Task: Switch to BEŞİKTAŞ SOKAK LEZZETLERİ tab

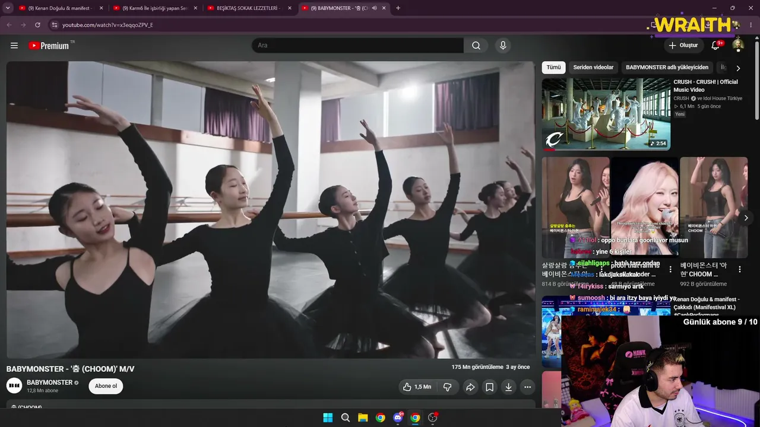Action: 249,8
